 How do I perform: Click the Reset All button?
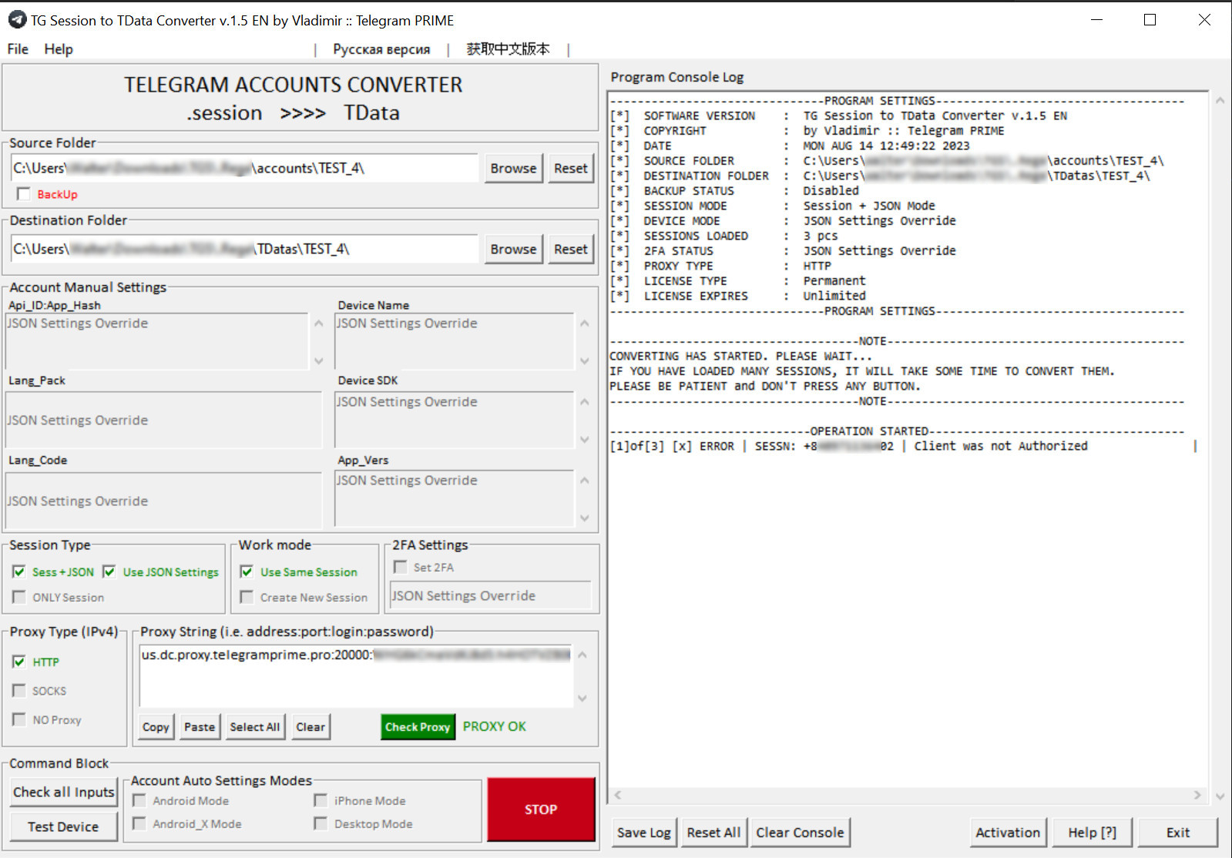pyautogui.click(x=713, y=833)
